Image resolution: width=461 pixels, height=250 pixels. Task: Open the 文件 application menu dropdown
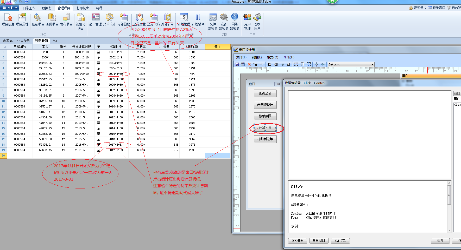[x=10, y=8]
